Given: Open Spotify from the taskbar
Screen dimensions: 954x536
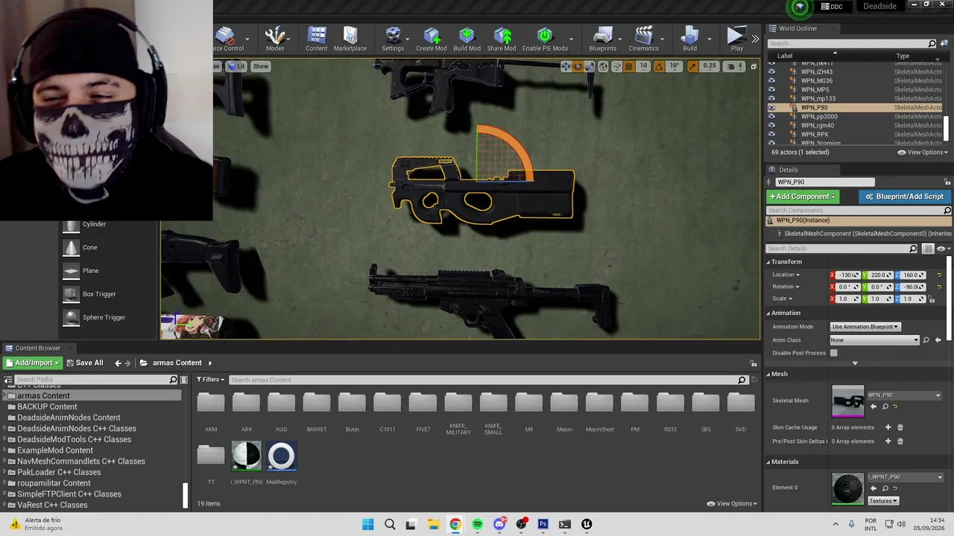Looking at the screenshot, I should 477,524.
